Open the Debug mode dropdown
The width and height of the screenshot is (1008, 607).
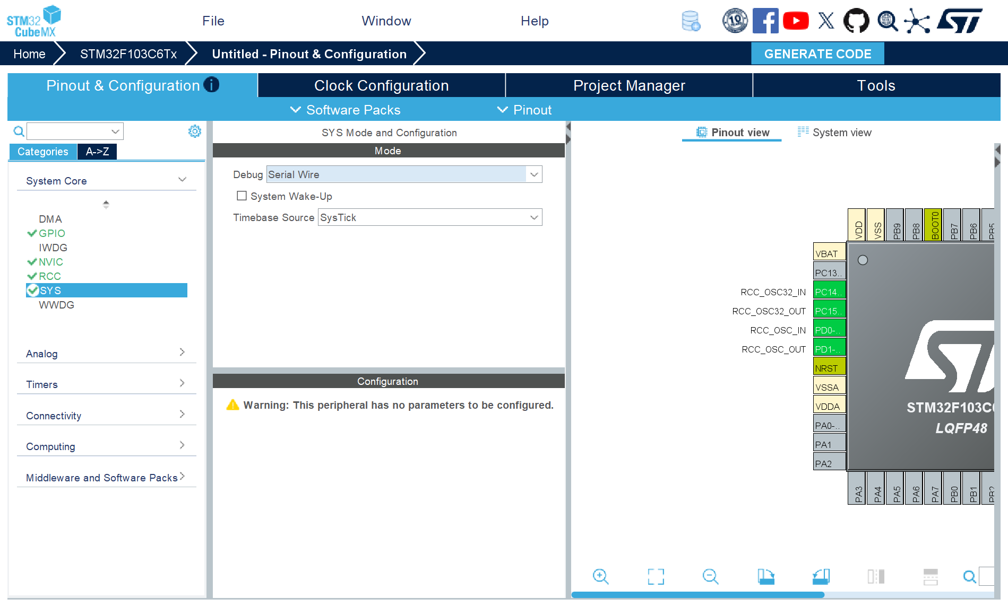(404, 174)
